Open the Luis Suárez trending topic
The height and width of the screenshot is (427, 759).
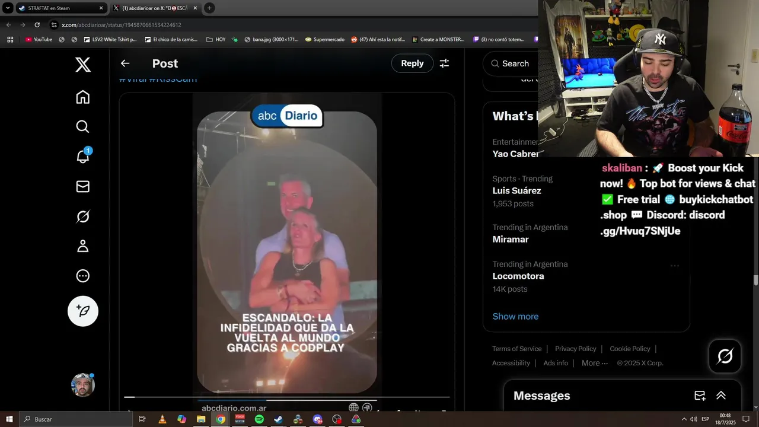click(x=516, y=191)
